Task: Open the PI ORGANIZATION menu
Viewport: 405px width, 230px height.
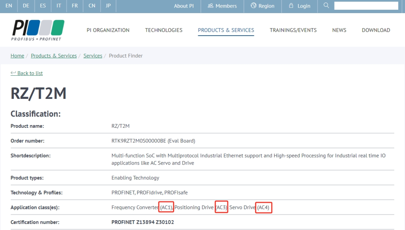Action: click(x=108, y=30)
